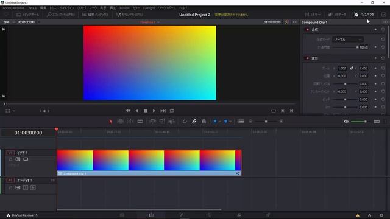Open the marker color dropdown arrow
Viewport: 390px width, 219px height.
[x=230, y=122]
